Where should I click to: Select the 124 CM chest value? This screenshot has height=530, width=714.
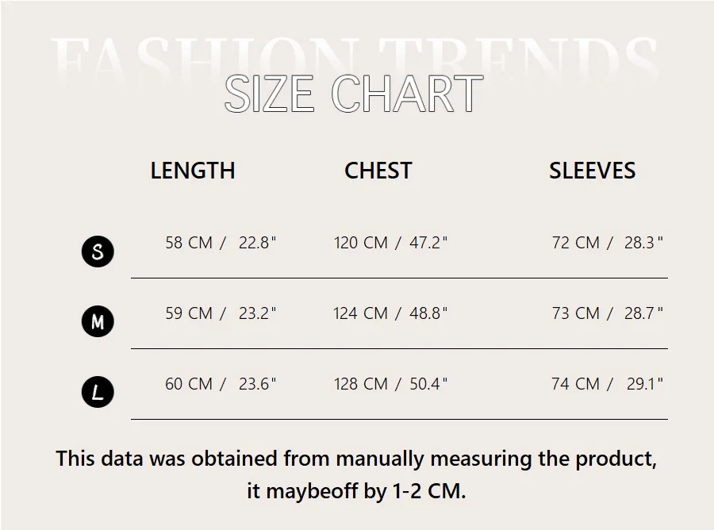(x=360, y=313)
